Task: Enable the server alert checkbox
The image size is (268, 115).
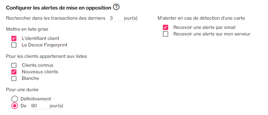Action: 166,34
